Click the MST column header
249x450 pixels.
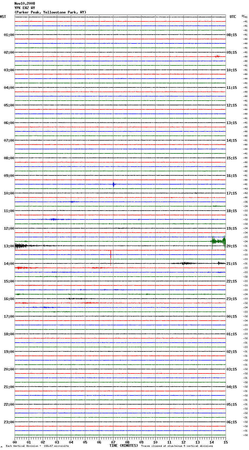[x=3, y=17]
